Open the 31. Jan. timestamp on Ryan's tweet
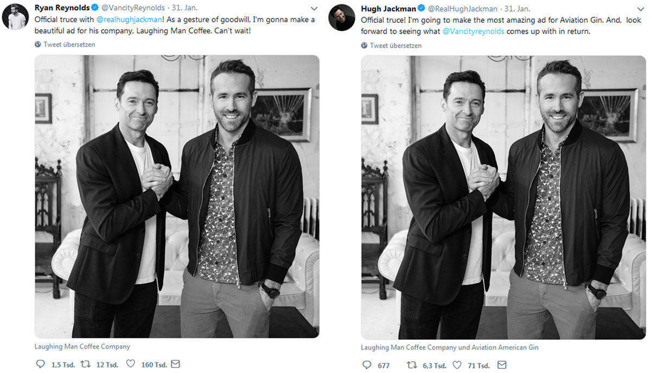The width and height of the screenshot is (651, 373). coord(185,8)
